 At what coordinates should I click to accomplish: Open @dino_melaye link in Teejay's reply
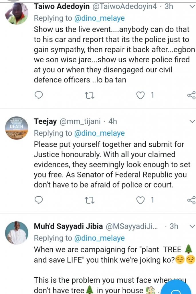pyautogui.click(x=99, y=133)
